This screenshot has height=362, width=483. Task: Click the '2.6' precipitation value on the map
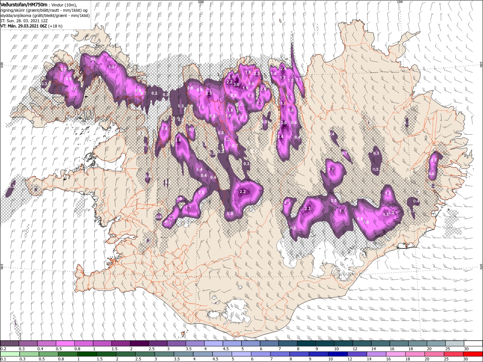click(x=178, y=140)
